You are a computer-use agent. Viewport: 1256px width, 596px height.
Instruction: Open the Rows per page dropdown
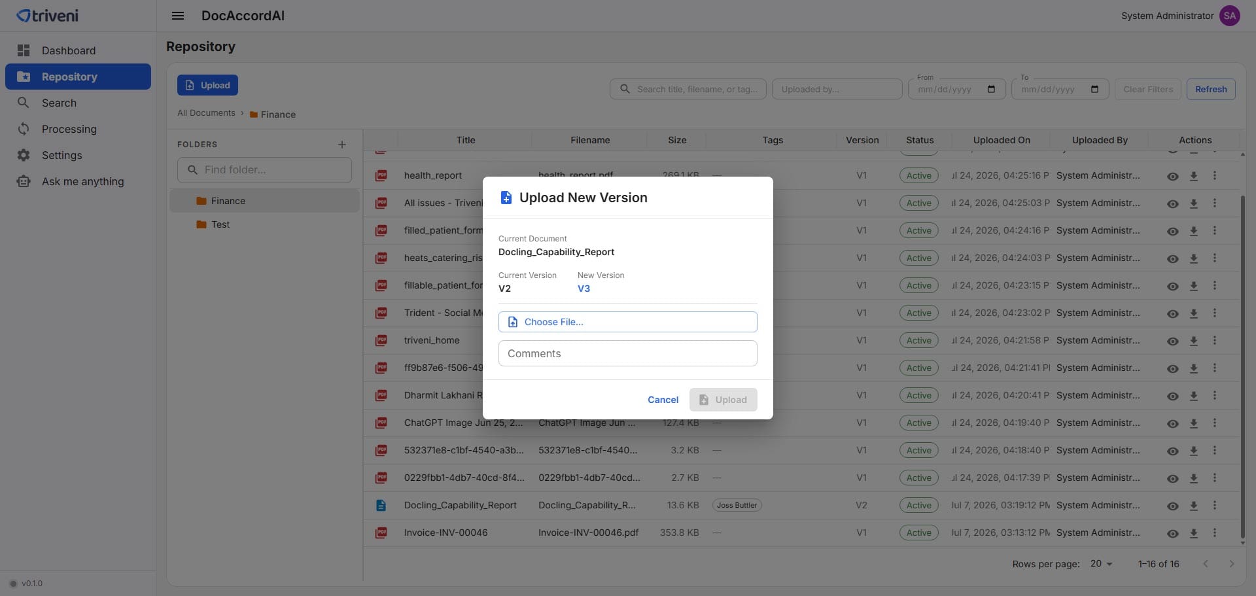tap(1102, 563)
